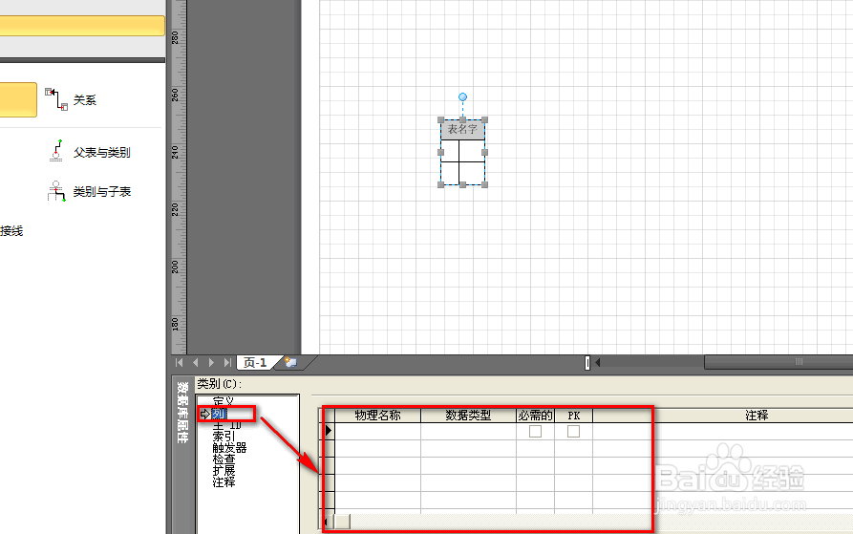Click the 物理名称 column header

[x=377, y=416]
